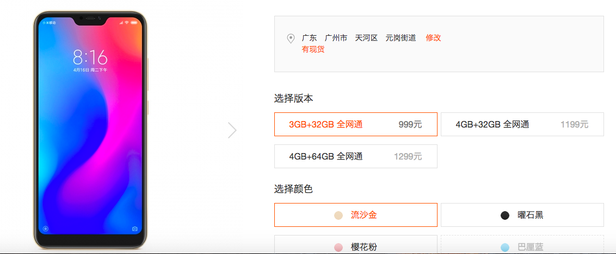Show next product image with right chevron
The image size is (616, 254).
click(x=232, y=130)
